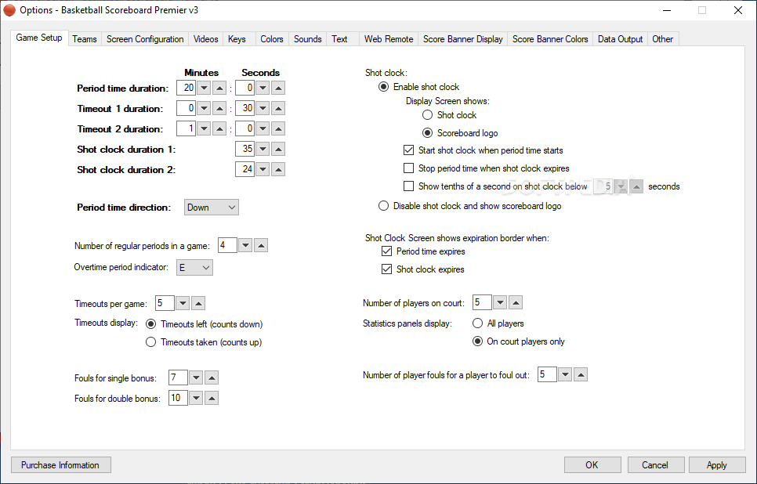This screenshot has width=757, height=484.
Task: Increase fouls for double bonus
Action: coord(212,398)
